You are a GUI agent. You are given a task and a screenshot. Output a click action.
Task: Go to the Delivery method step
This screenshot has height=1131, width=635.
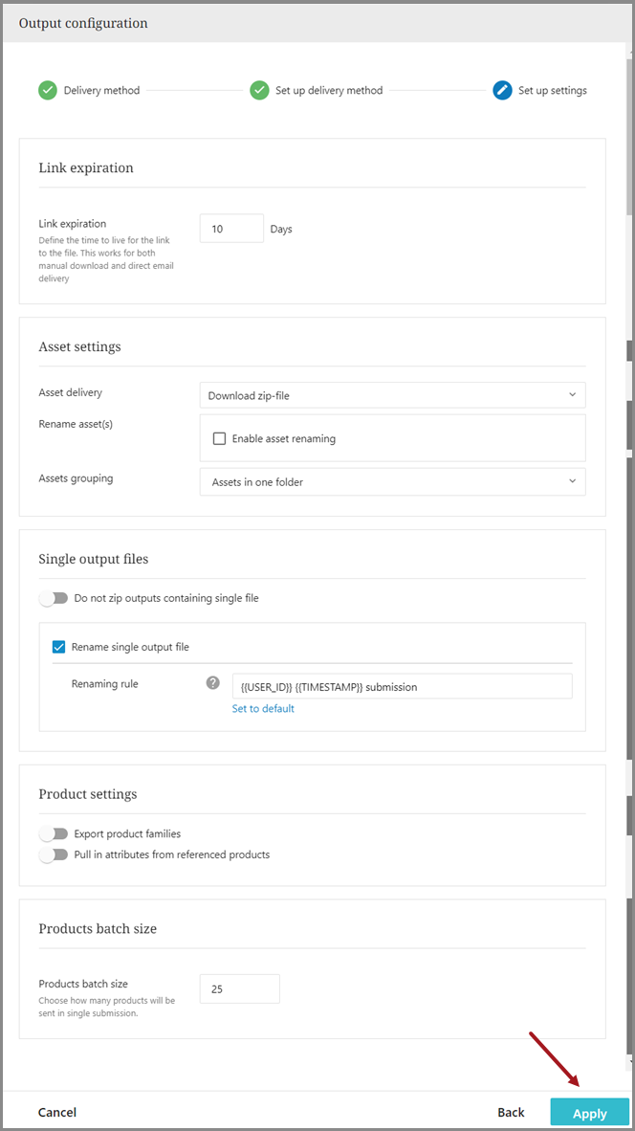[x=101, y=91]
